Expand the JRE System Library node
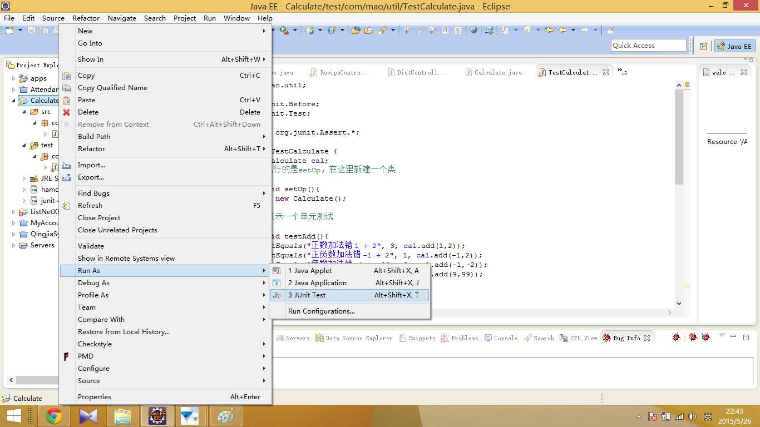The height and width of the screenshot is (427, 760). pos(24,178)
